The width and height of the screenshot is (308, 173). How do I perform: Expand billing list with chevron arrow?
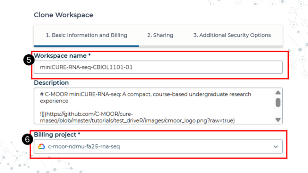[276, 147]
